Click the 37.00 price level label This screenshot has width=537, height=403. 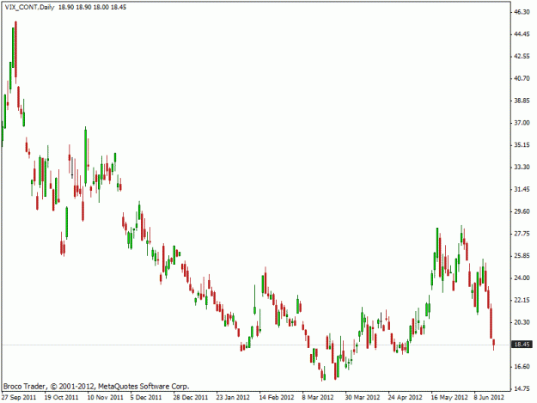522,123
